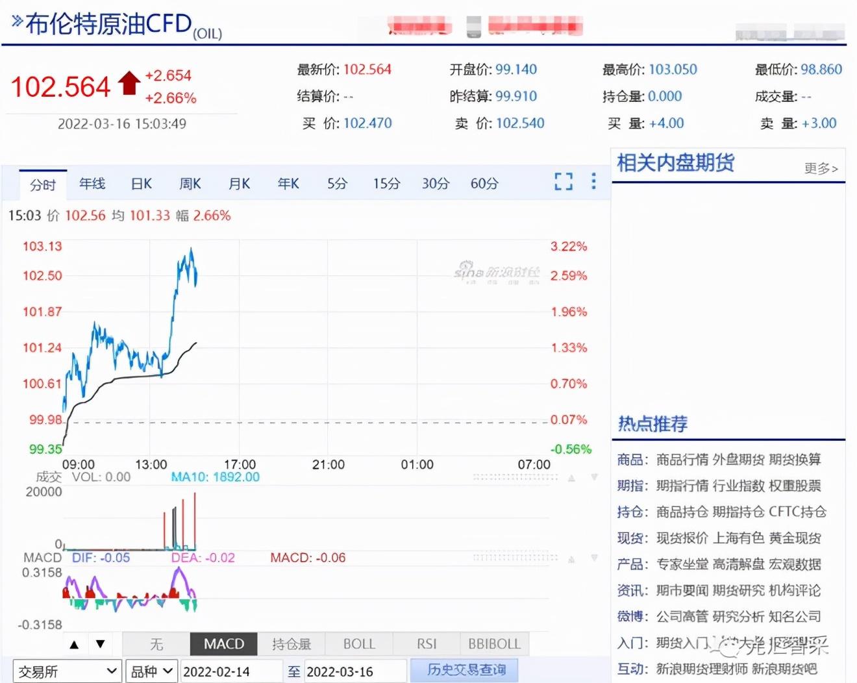Select the 60分 interval tab
The image size is (857, 683).
484,184
